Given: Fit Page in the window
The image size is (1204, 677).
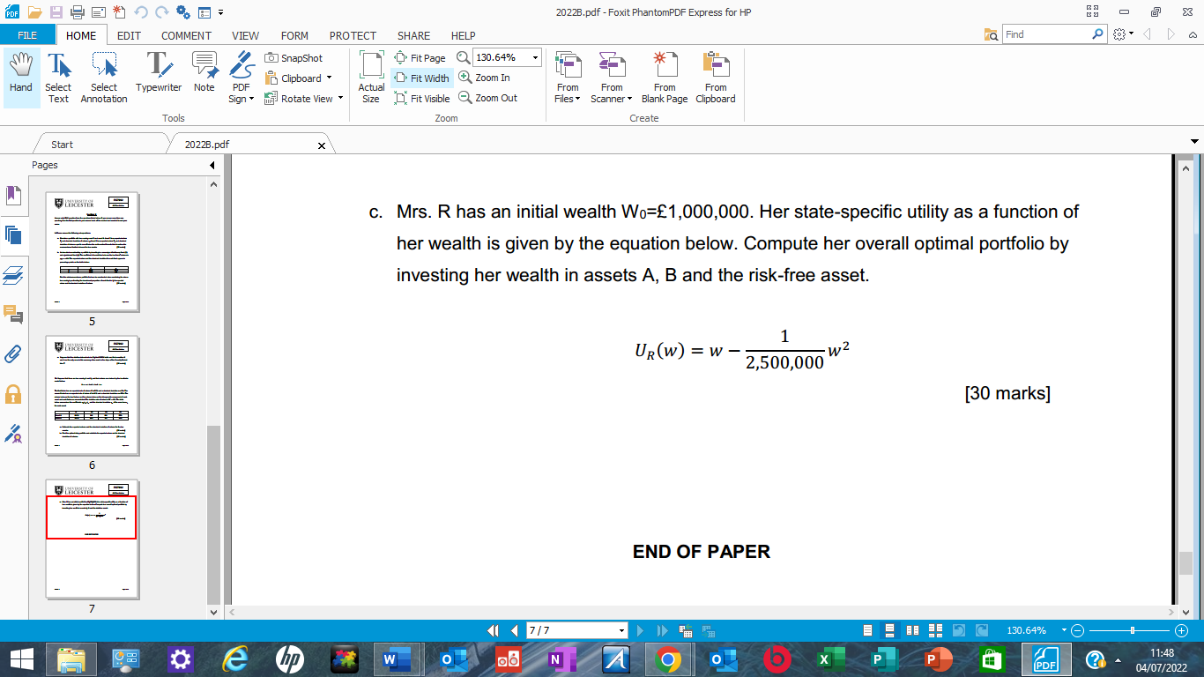Looking at the screenshot, I should tap(420, 58).
